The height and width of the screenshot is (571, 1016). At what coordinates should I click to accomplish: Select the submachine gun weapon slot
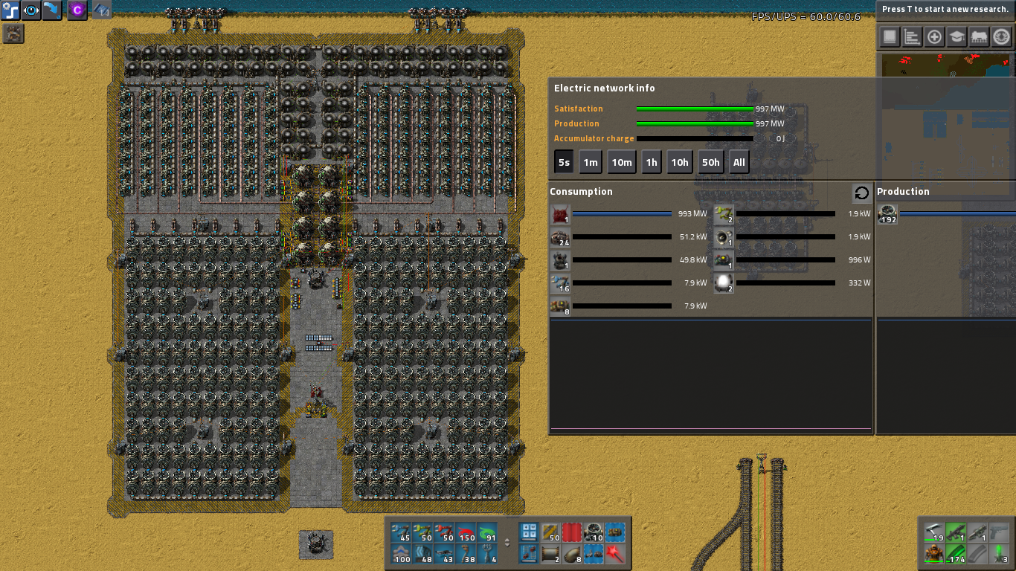click(x=956, y=532)
